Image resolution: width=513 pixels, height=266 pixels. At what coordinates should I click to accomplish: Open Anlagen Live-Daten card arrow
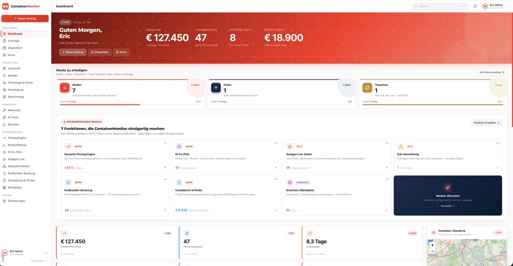(387, 167)
